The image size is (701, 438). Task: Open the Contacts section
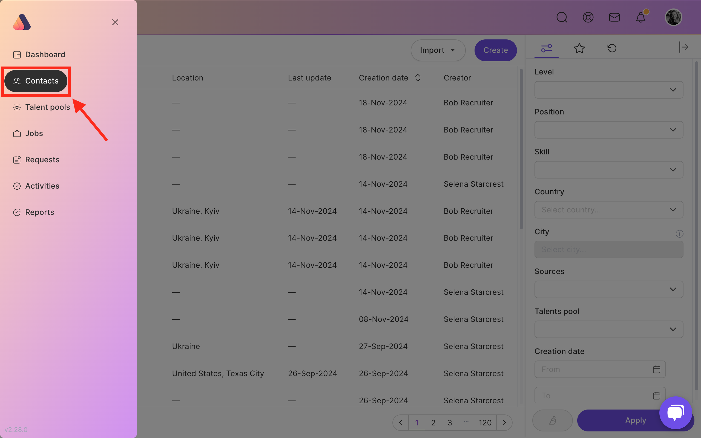click(x=36, y=81)
